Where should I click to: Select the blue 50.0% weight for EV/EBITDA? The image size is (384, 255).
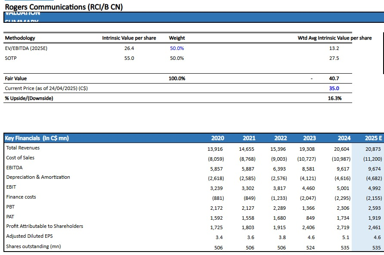pyautogui.click(x=177, y=48)
